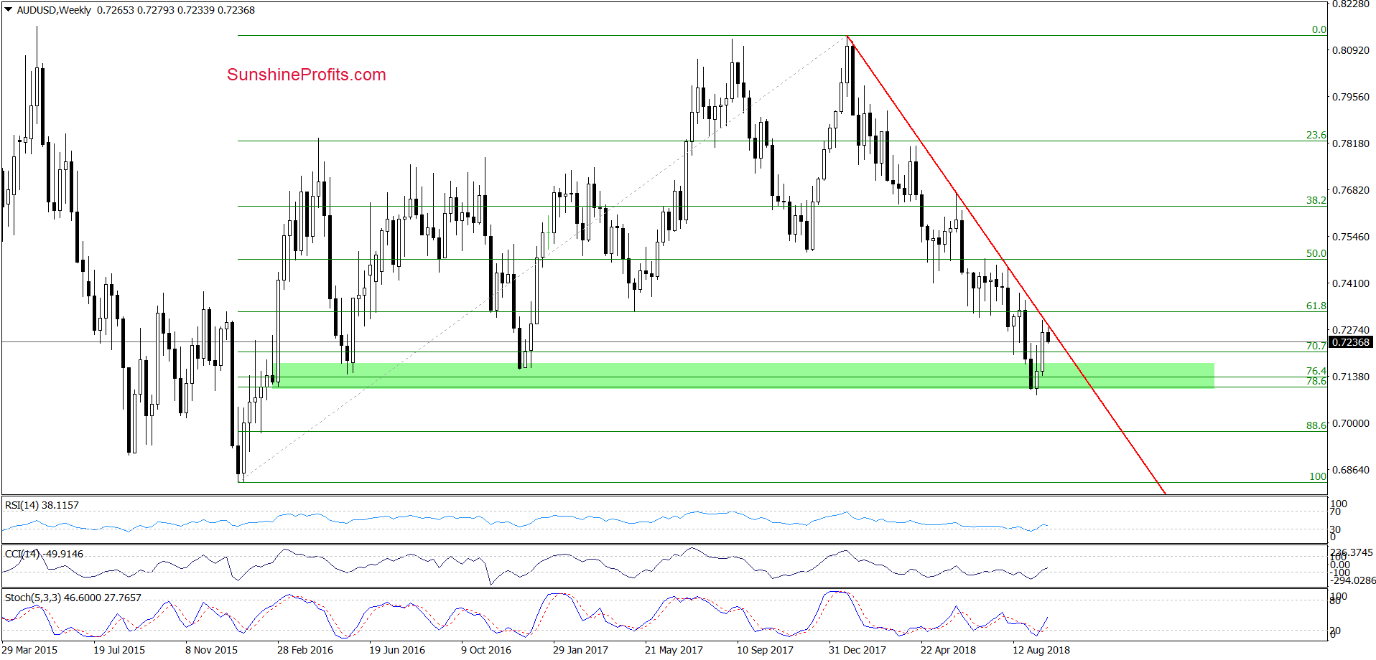Click the 78.6 Fibonacci level label
The width and height of the screenshot is (1376, 660).
(1316, 381)
